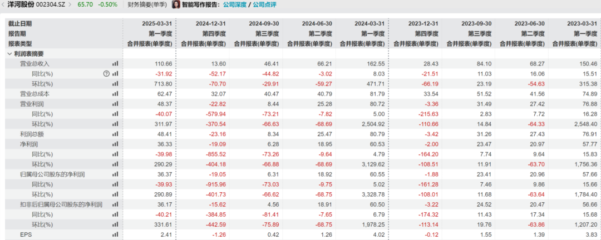Select the 财务摘要(单季) tab
This screenshot has height=240, width=601.
click(x=147, y=5)
